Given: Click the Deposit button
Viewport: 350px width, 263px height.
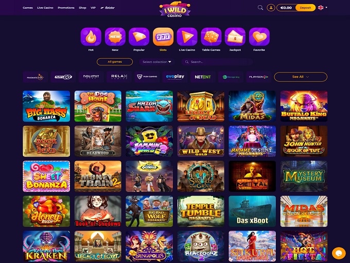Looking at the screenshot, I should 305,8.
